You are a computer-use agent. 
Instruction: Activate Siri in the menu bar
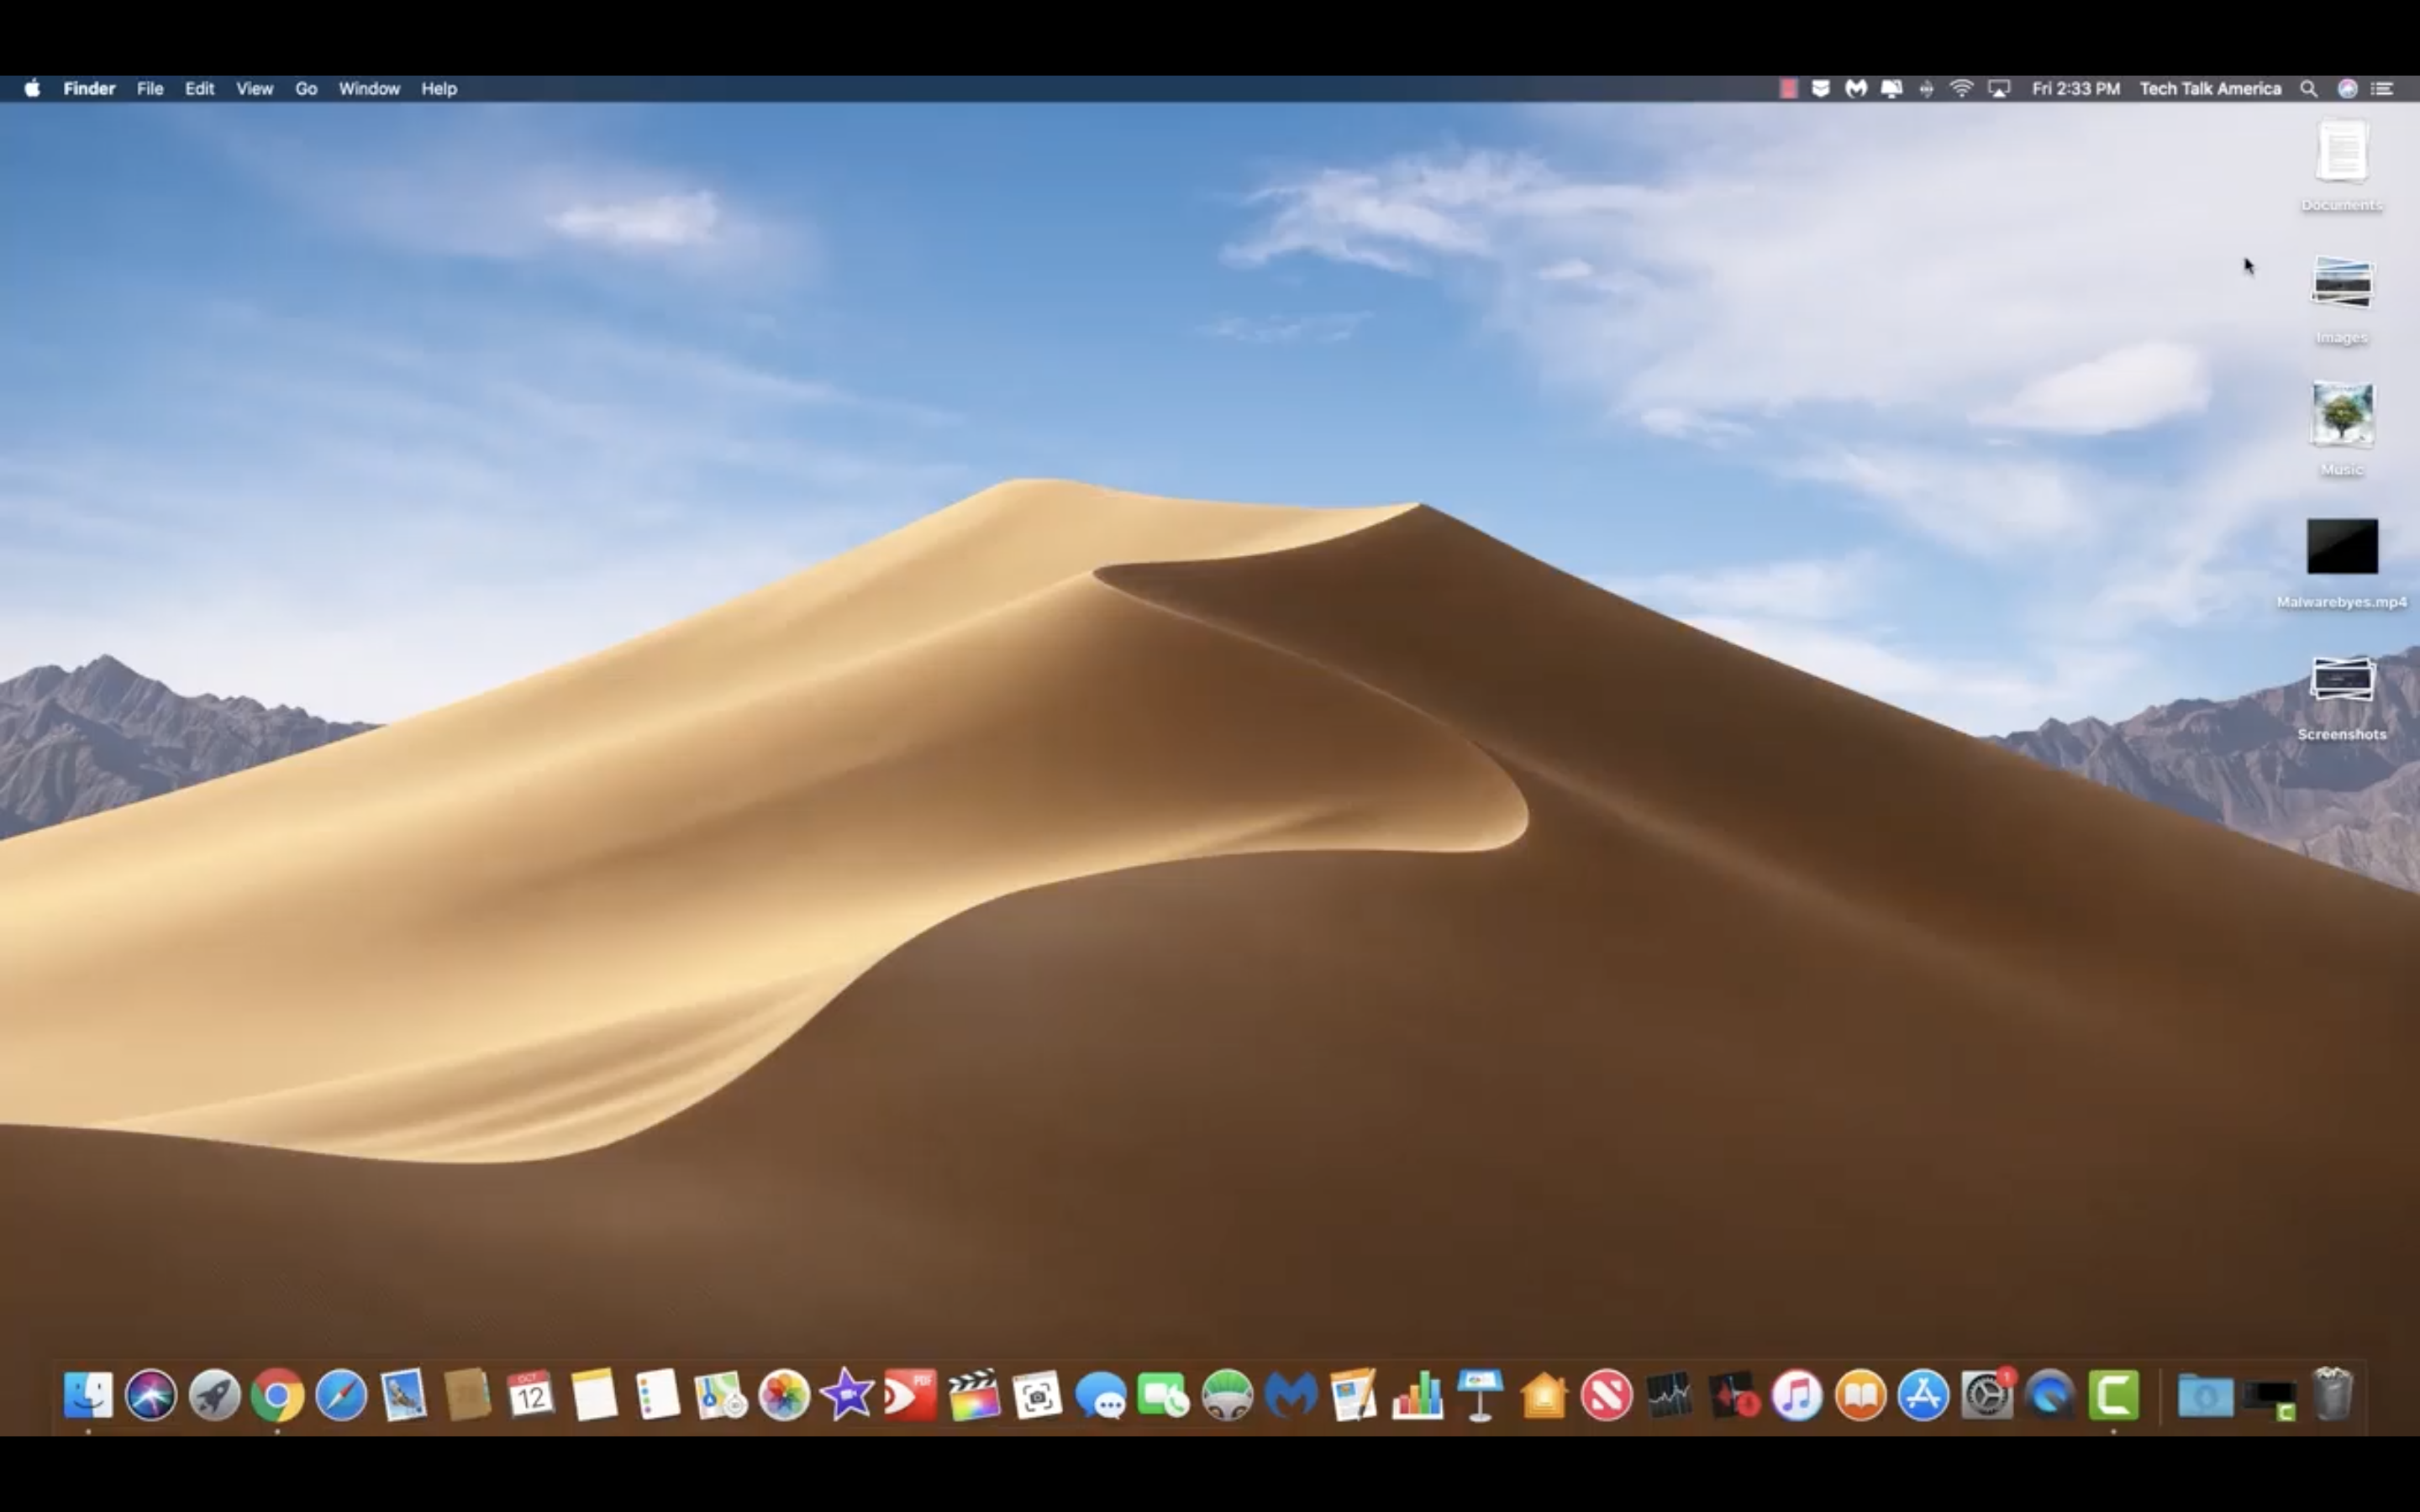click(2347, 89)
